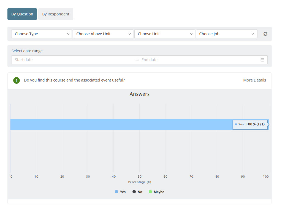The height and width of the screenshot is (206, 285).
Task: Click the 'Yes: 100 % (1/1)' tooltip
Action: (x=250, y=124)
